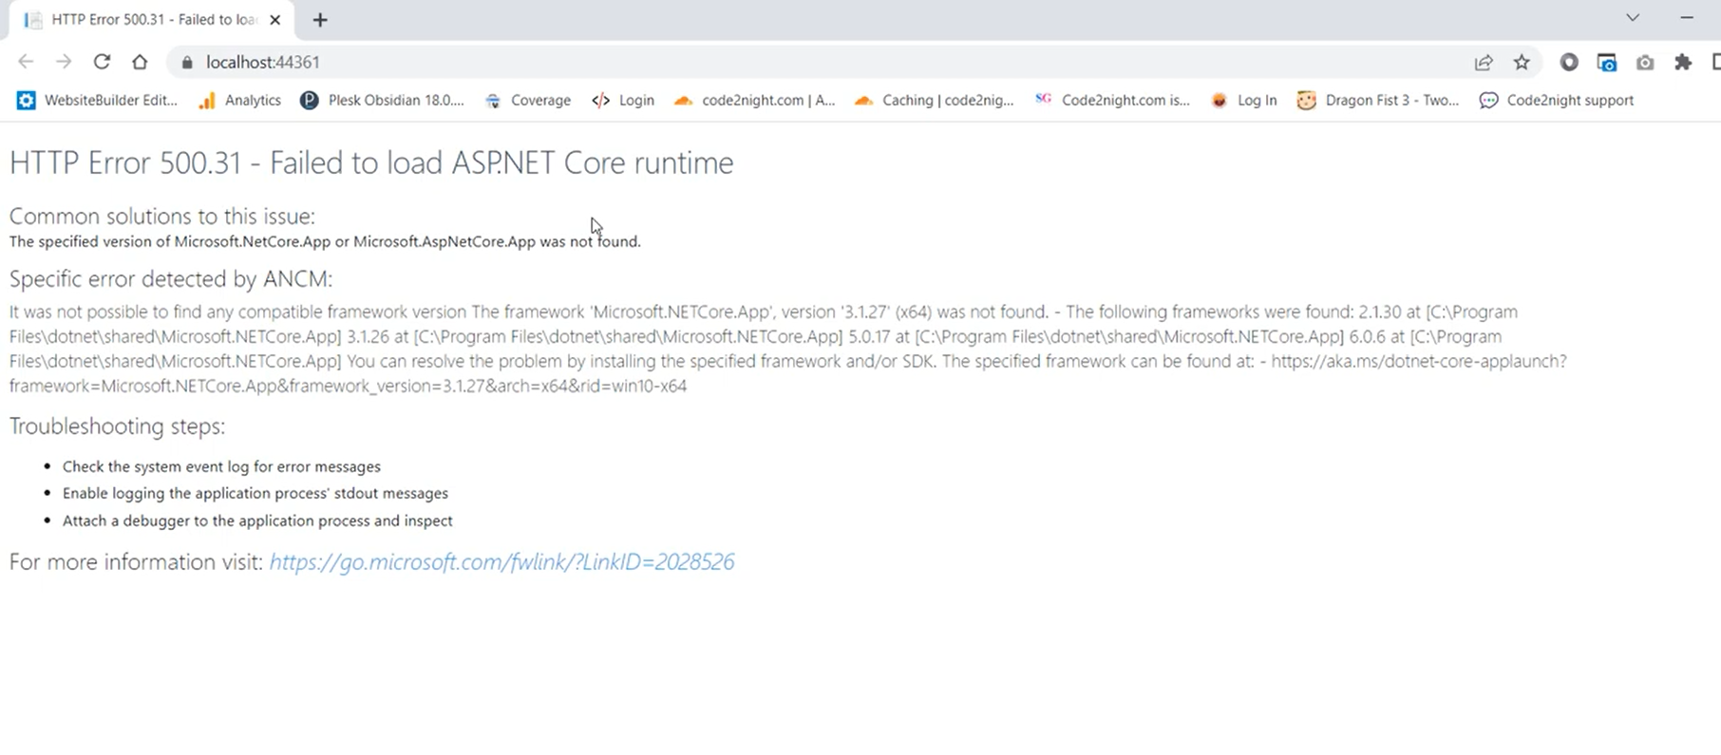Click 'Specific error detected by ANCM:' heading

171,279
